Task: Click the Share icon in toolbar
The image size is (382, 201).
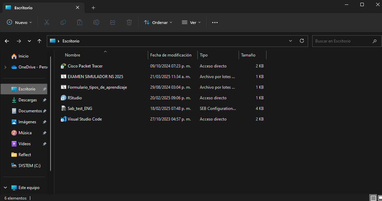Action: (113, 22)
